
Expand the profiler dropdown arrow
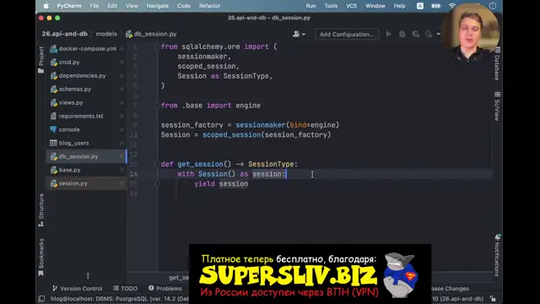[438, 34]
